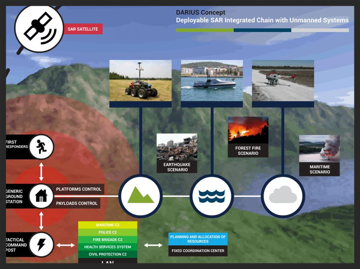Click the EARTHQUAKE SCENARIO caption

[x=177, y=167]
